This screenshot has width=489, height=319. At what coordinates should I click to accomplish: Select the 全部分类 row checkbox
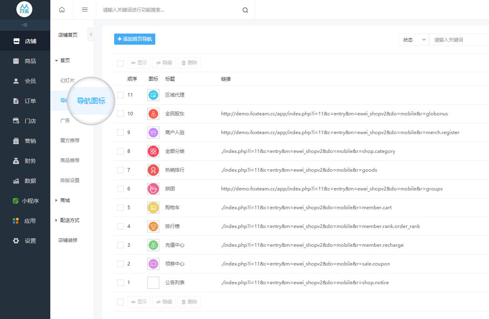(121, 151)
